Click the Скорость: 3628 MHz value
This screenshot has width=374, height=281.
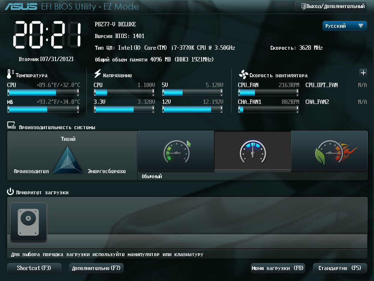pyautogui.click(x=297, y=48)
